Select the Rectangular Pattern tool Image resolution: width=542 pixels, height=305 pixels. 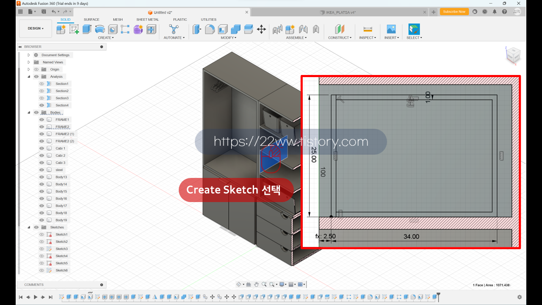tap(125, 29)
